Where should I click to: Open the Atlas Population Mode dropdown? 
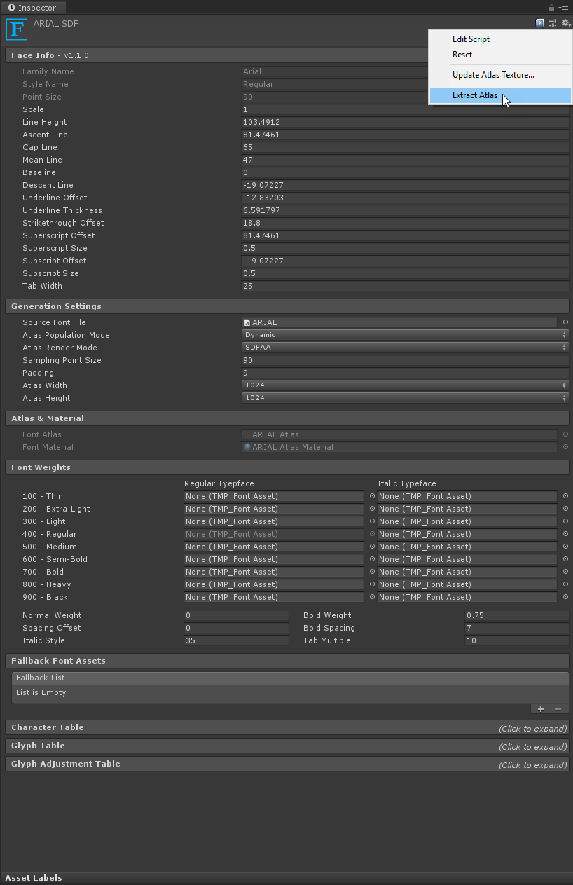(x=405, y=334)
